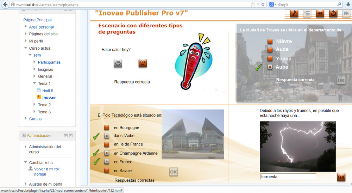
Task: Click the happy smiley face answer
Action: [x=118, y=63]
